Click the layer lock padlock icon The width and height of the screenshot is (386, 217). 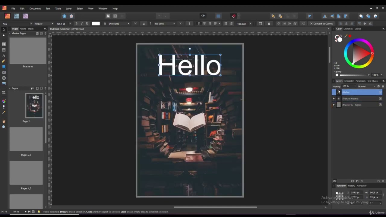click(x=383, y=86)
